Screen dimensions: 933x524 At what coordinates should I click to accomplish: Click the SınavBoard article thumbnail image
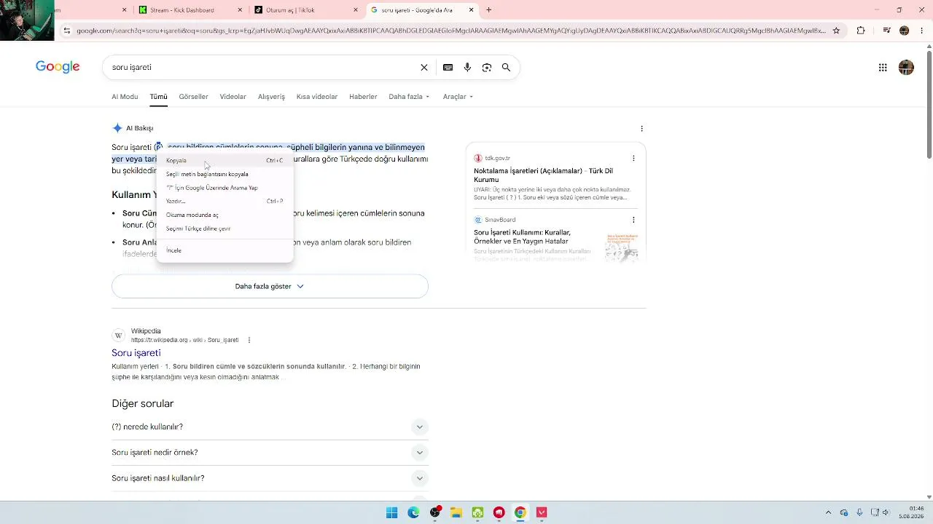click(622, 247)
